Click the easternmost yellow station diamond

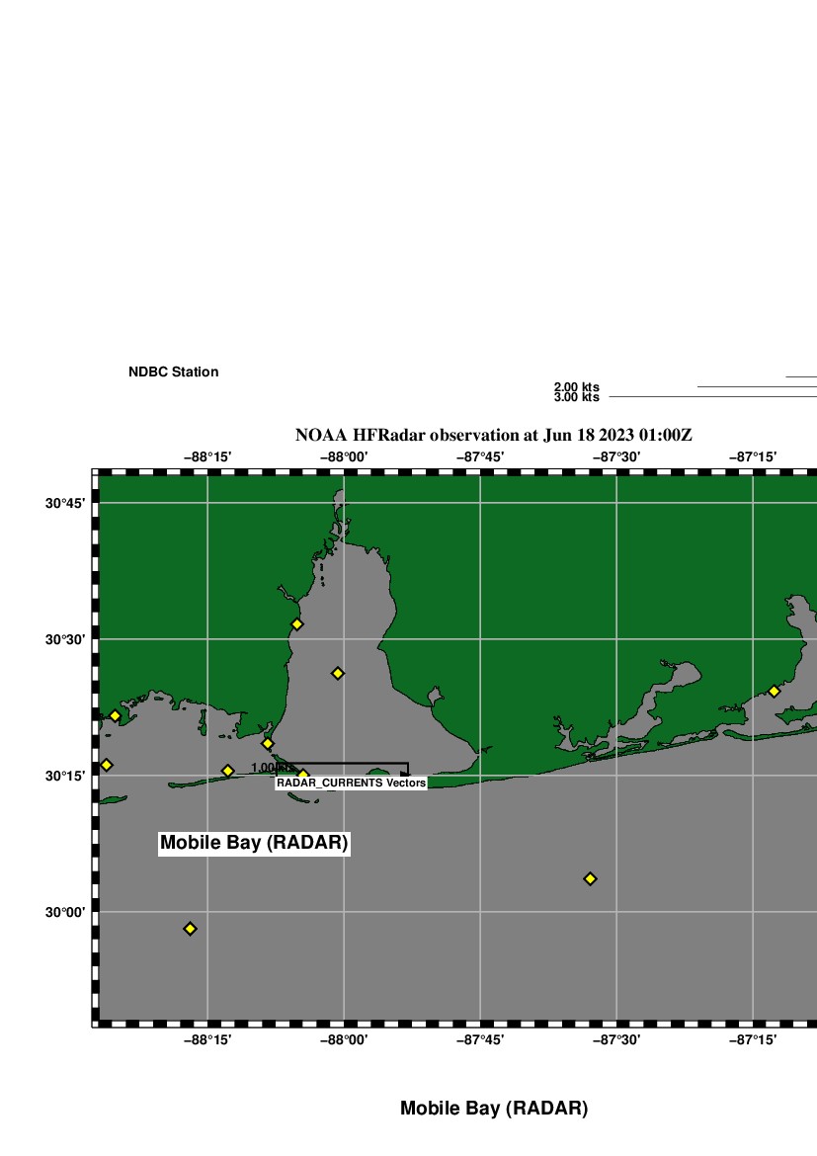pos(774,691)
